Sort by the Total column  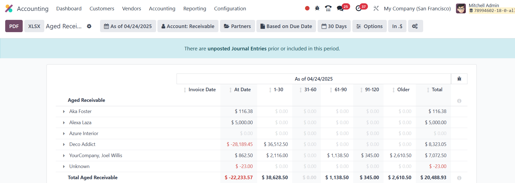pos(437,90)
